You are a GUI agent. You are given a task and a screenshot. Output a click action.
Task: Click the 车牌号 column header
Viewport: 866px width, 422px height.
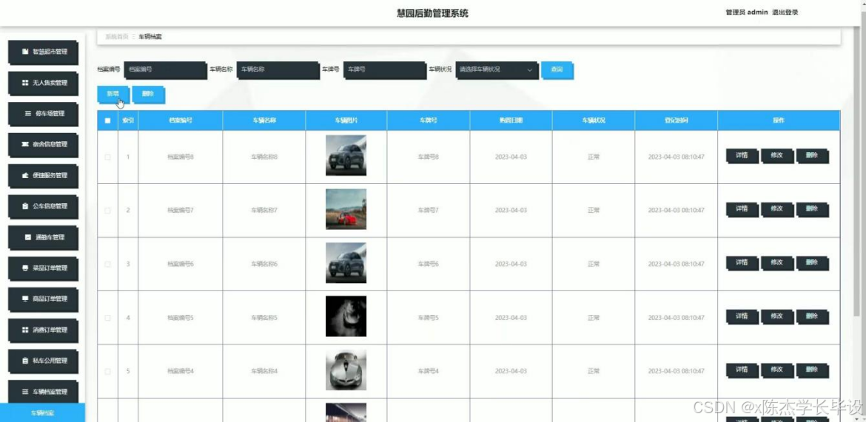[x=429, y=120]
